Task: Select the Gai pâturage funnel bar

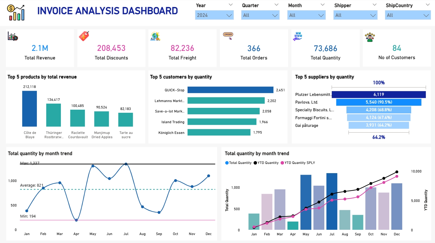Action: 379,125
